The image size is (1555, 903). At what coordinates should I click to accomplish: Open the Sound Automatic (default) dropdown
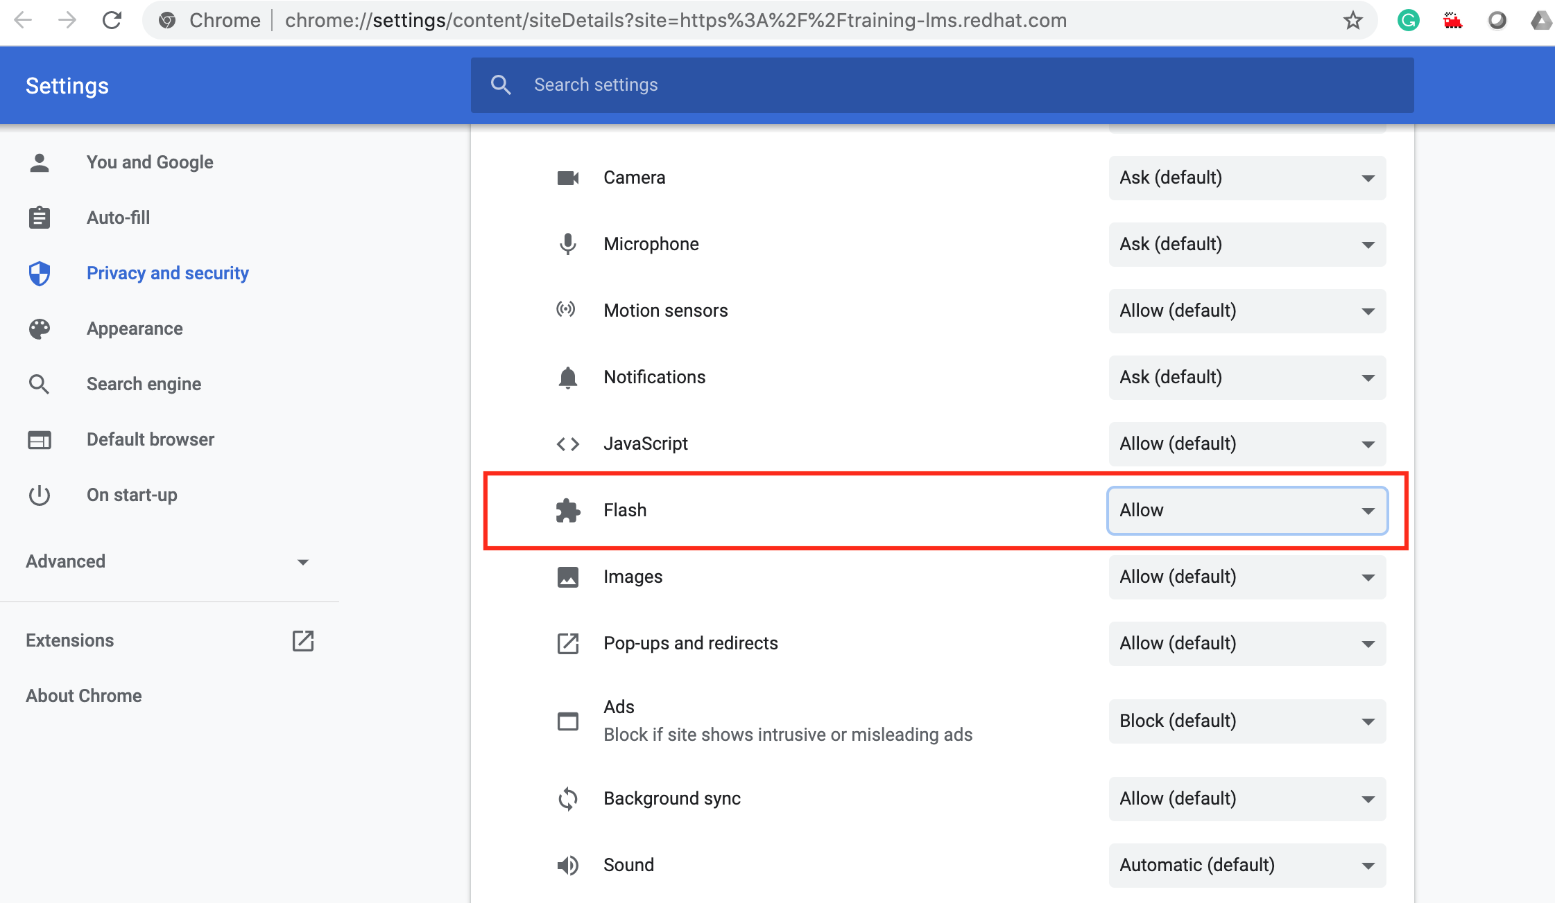1247,866
